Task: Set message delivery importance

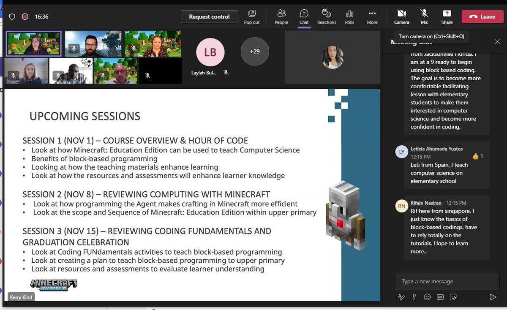Action: (414, 297)
